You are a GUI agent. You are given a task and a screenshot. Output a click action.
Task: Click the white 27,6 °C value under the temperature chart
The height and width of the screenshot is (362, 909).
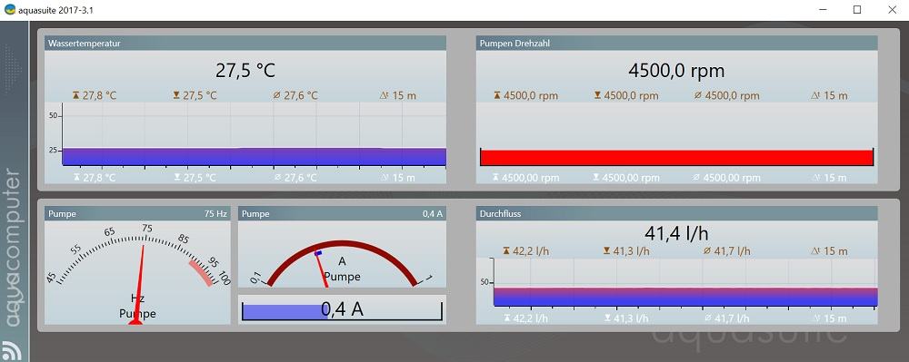point(300,178)
